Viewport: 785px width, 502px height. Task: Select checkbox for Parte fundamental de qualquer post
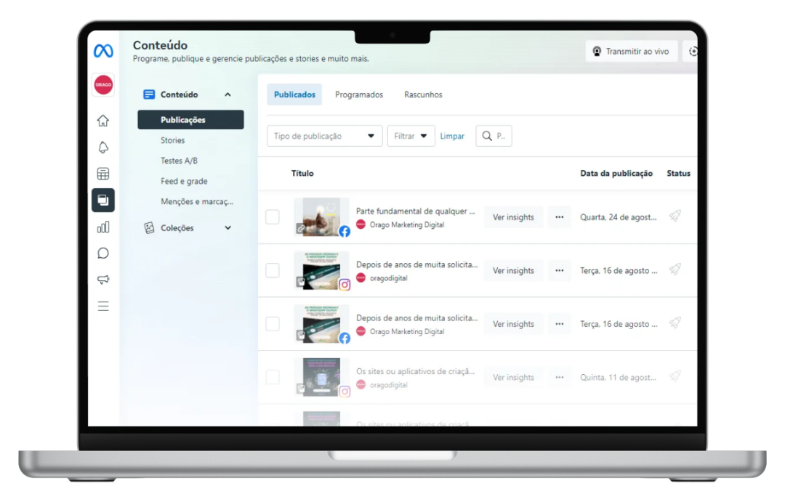pyautogui.click(x=273, y=217)
